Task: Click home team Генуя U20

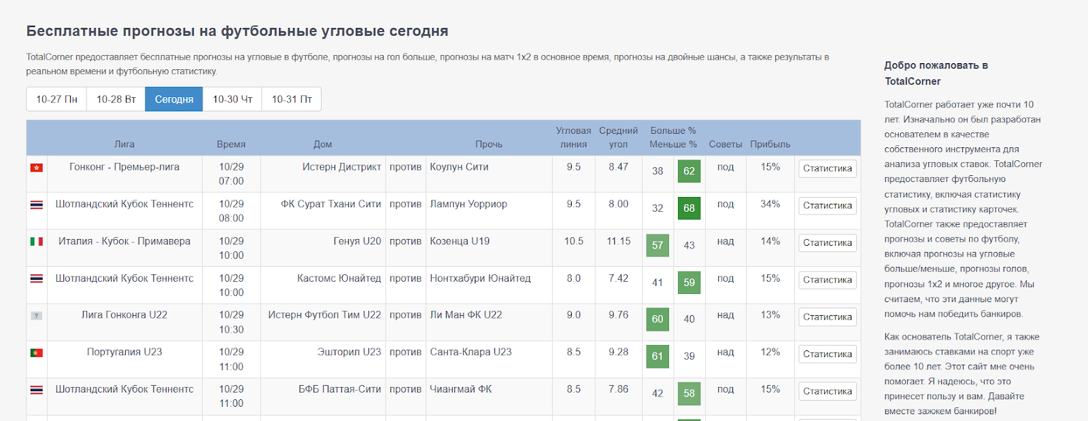Action: click(x=357, y=241)
